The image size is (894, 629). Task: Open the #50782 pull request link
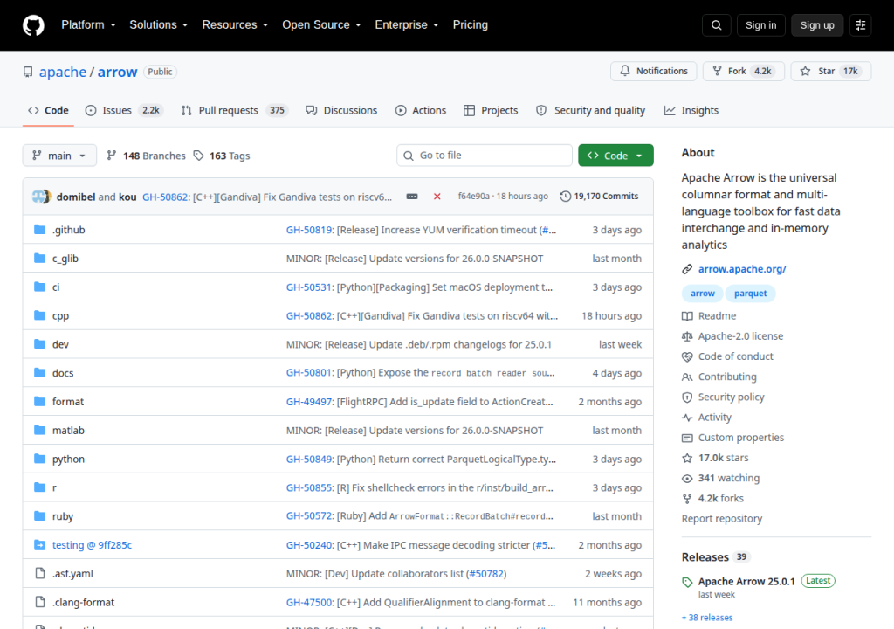486,573
